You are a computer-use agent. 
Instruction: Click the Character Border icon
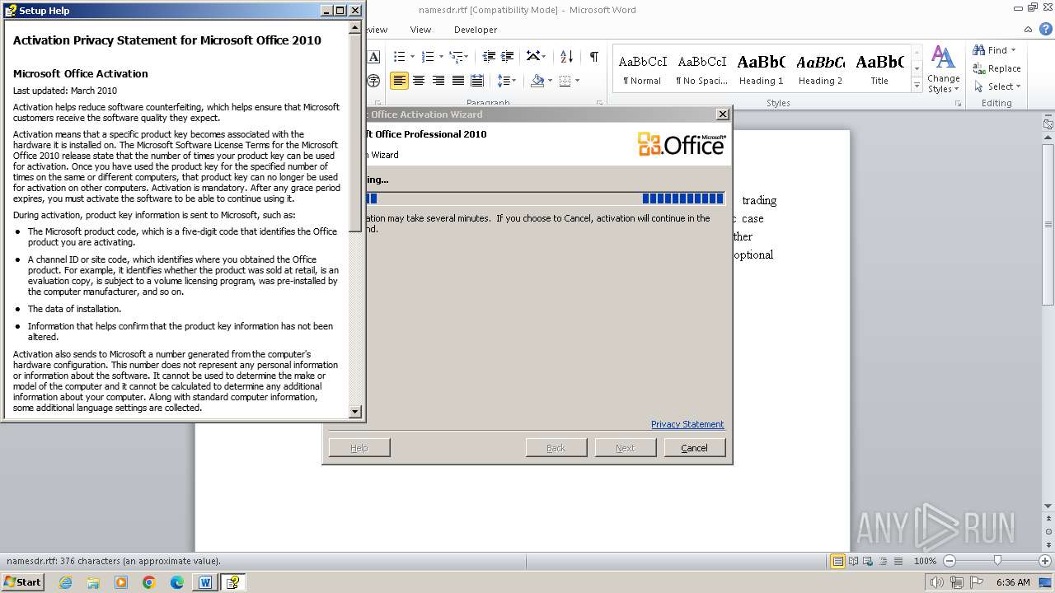coord(373,56)
